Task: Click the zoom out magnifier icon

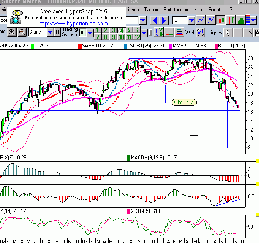Action: click(x=22, y=32)
